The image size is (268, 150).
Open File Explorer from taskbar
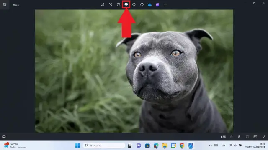click(x=165, y=145)
